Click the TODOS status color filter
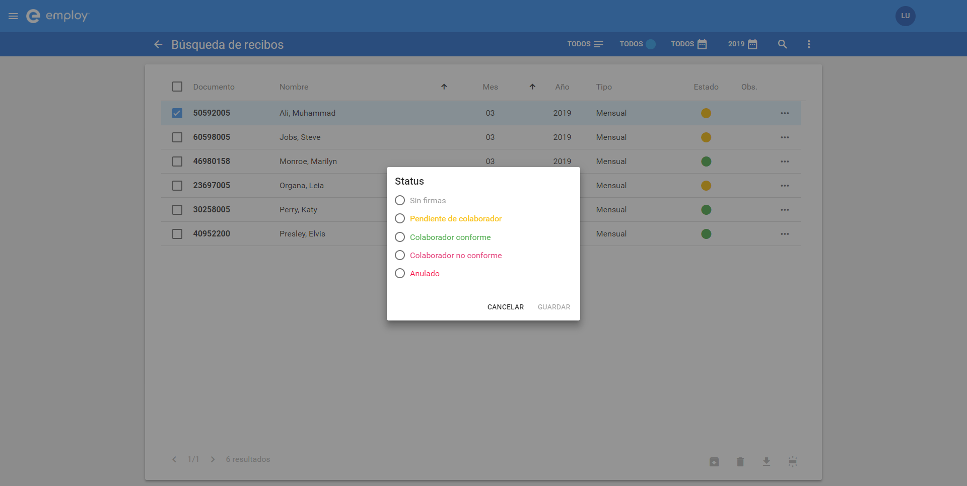Screen dimensions: 967x486 (x=638, y=44)
